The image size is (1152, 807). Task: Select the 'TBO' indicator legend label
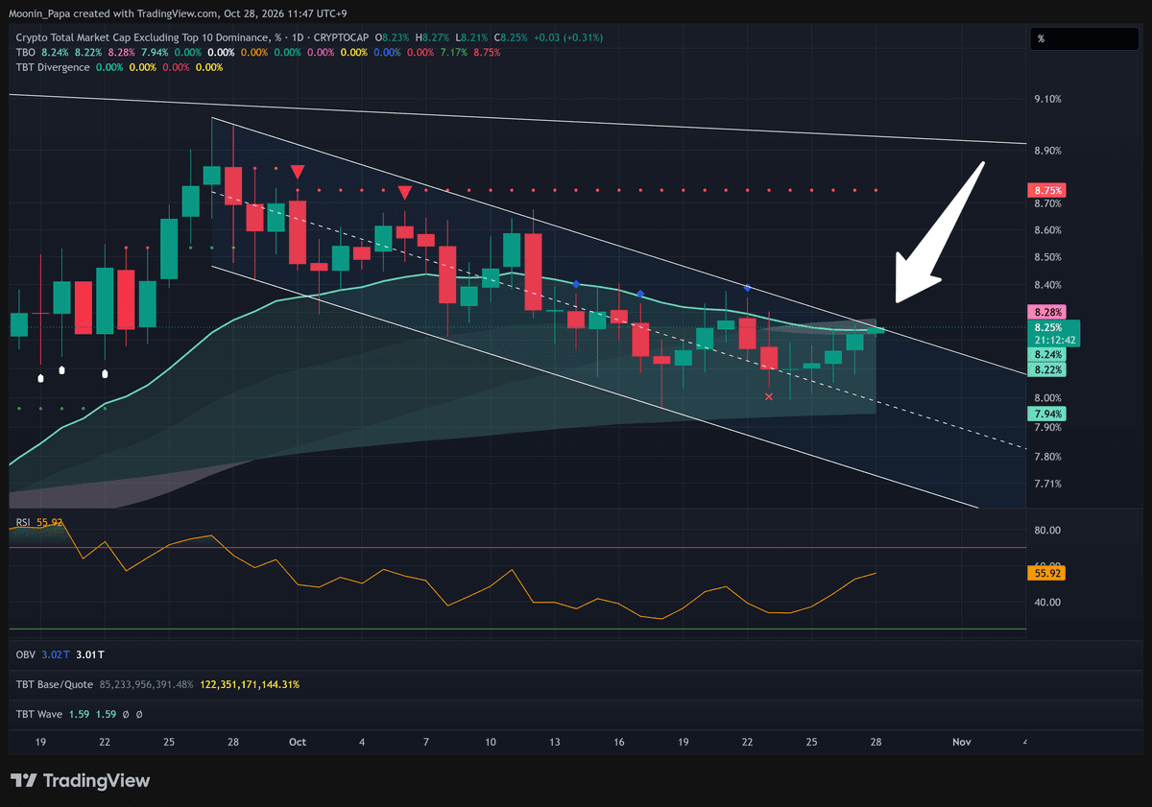pos(26,52)
